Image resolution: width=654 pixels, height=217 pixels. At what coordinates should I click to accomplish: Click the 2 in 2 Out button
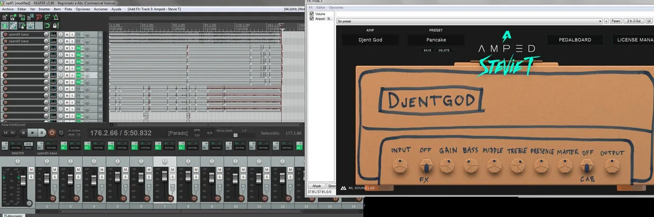pos(634,21)
